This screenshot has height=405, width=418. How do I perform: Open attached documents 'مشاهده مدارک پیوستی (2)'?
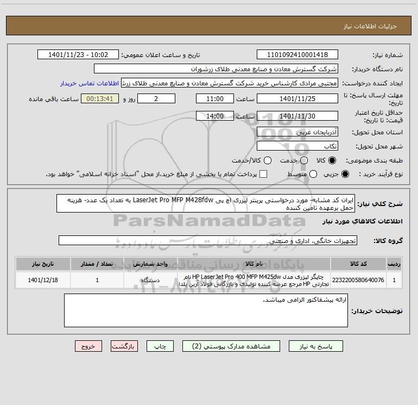tap(231, 346)
